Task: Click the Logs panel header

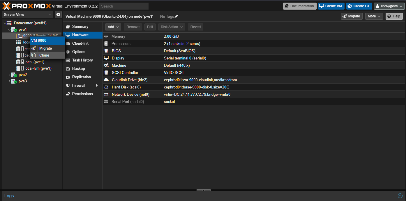Action: pos(203,196)
